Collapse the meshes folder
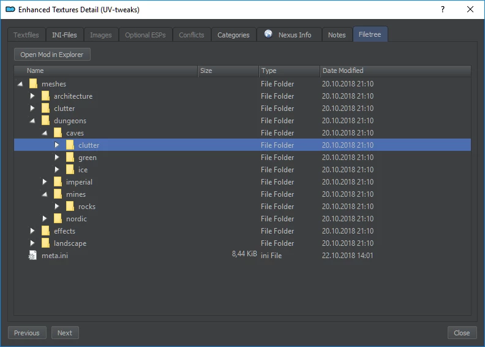 [20, 83]
